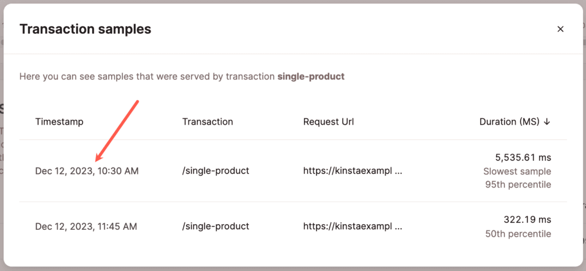Open the request URL in the 11:45 AM row
The height and width of the screenshot is (271, 586).
(353, 226)
